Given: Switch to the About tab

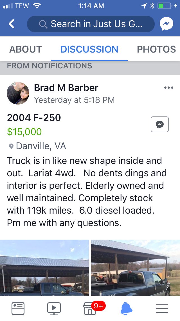Looking at the screenshot, I should coord(26,49).
